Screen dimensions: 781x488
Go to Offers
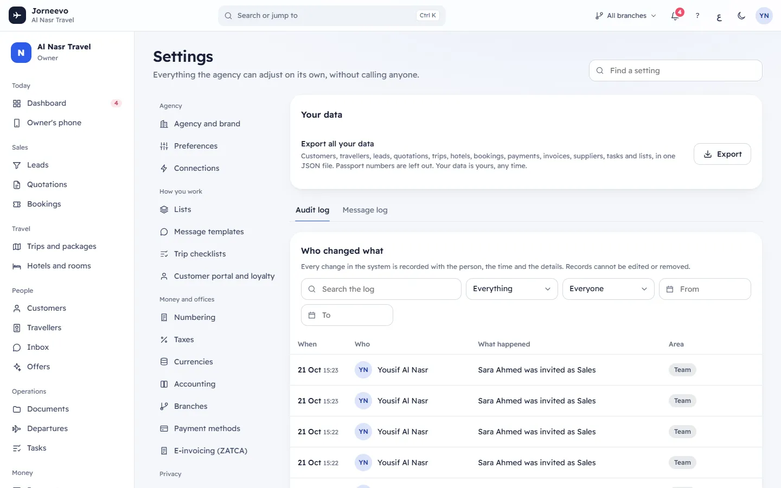click(x=67, y=367)
